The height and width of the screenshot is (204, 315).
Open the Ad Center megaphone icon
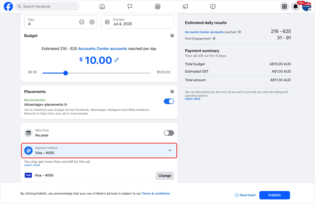(185, 7)
